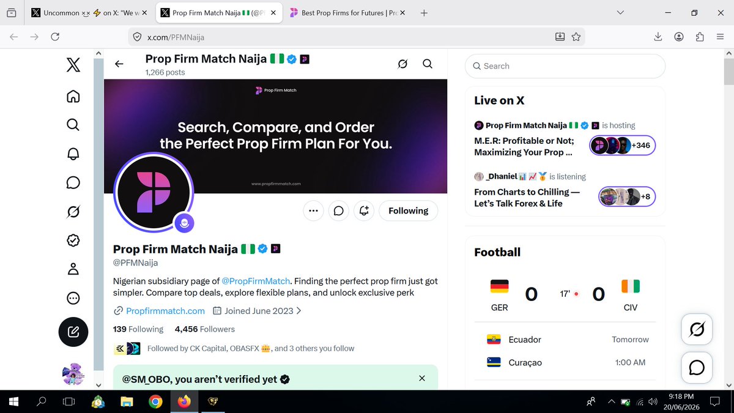Viewport: 734px width, 413px height.
Task: Open Profile person icon in sidebar
Action: (x=73, y=269)
